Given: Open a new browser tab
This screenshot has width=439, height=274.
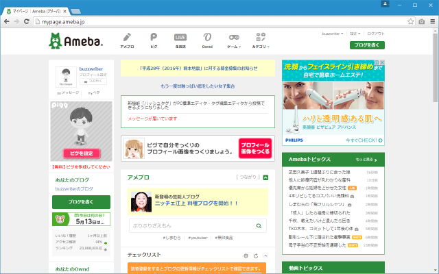Looking at the screenshot, I should (x=75, y=12).
